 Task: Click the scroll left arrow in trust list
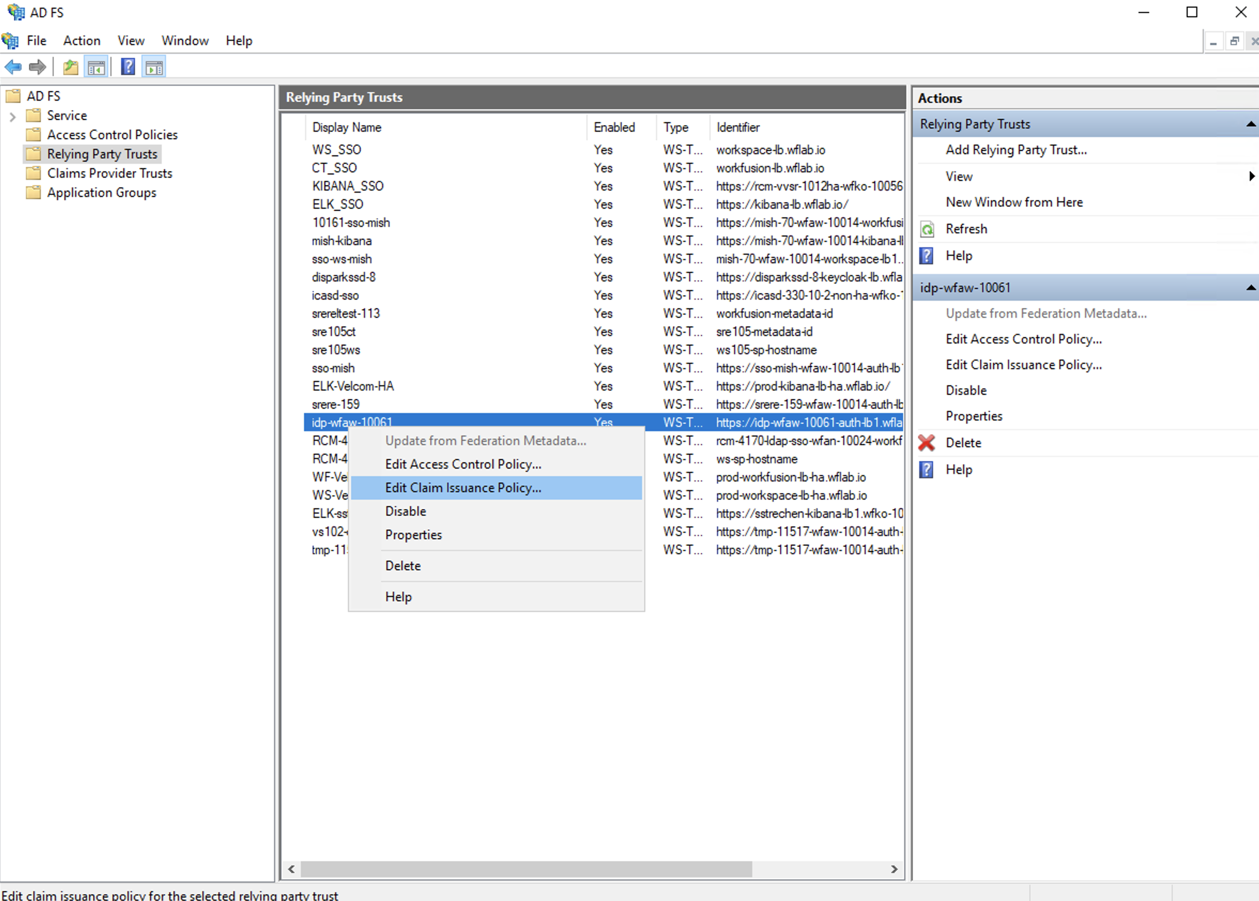pyautogui.click(x=291, y=869)
